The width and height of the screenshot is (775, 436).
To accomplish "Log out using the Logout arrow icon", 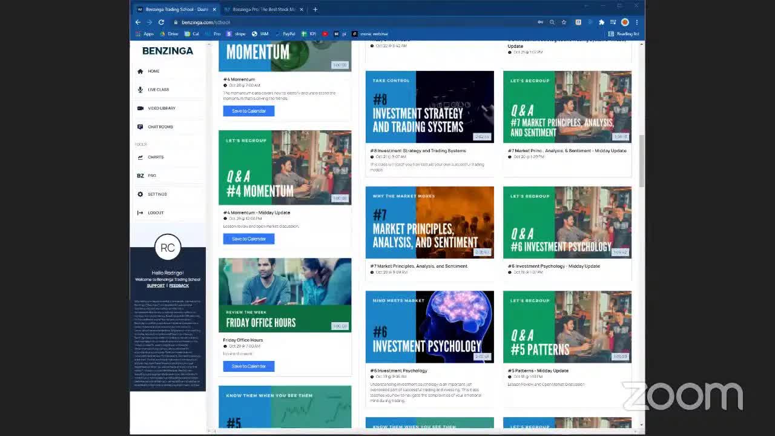I will (140, 213).
